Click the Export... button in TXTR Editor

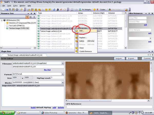click(x=132, y=59)
